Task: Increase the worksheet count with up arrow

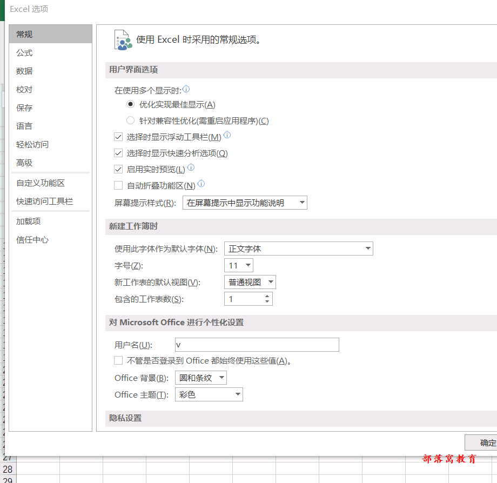Action: pos(267,296)
